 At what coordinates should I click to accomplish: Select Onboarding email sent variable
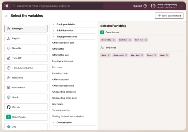coord(64,98)
